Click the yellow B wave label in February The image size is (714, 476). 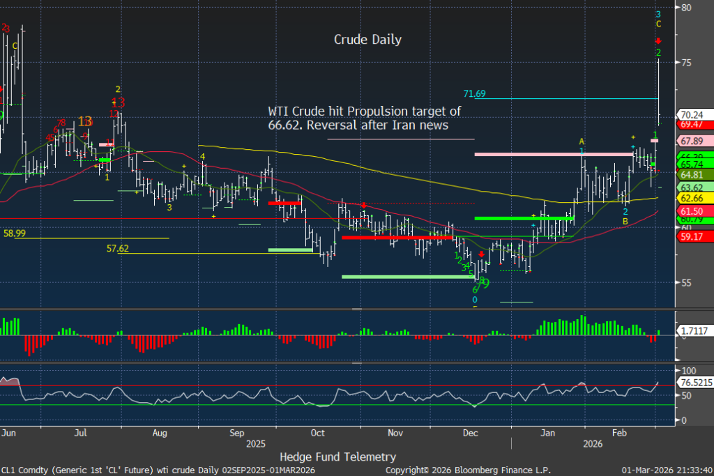pos(625,221)
